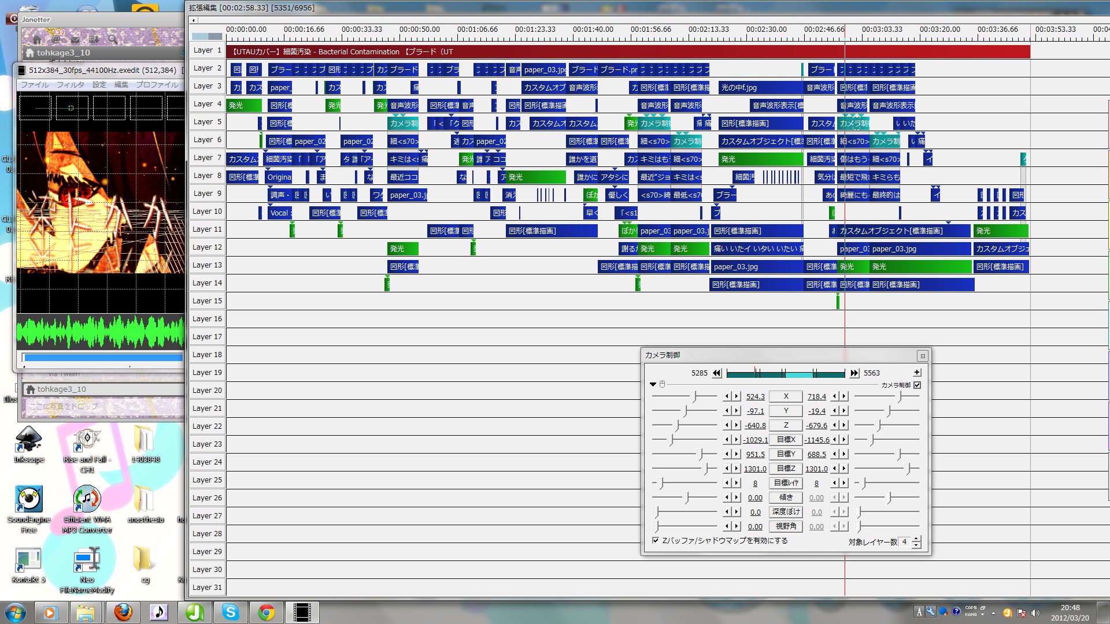Select 光の中f.jpg object on Layer 3
The width and height of the screenshot is (1110, 624).
click(x=761, y=88)
